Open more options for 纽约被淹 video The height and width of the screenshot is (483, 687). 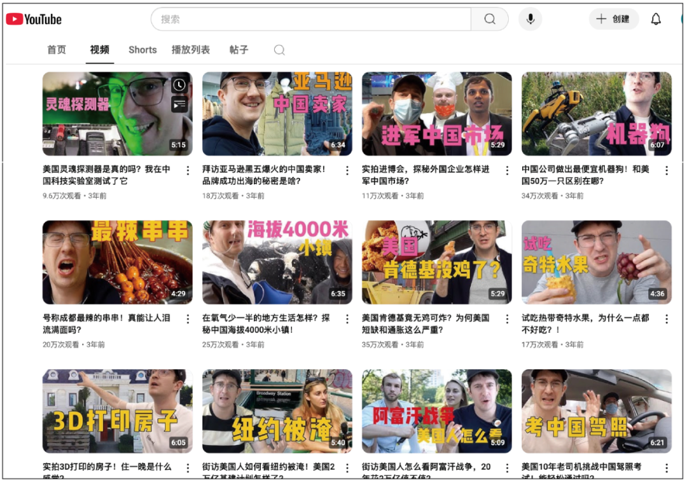pyautogui.click(x=347, y=468)
